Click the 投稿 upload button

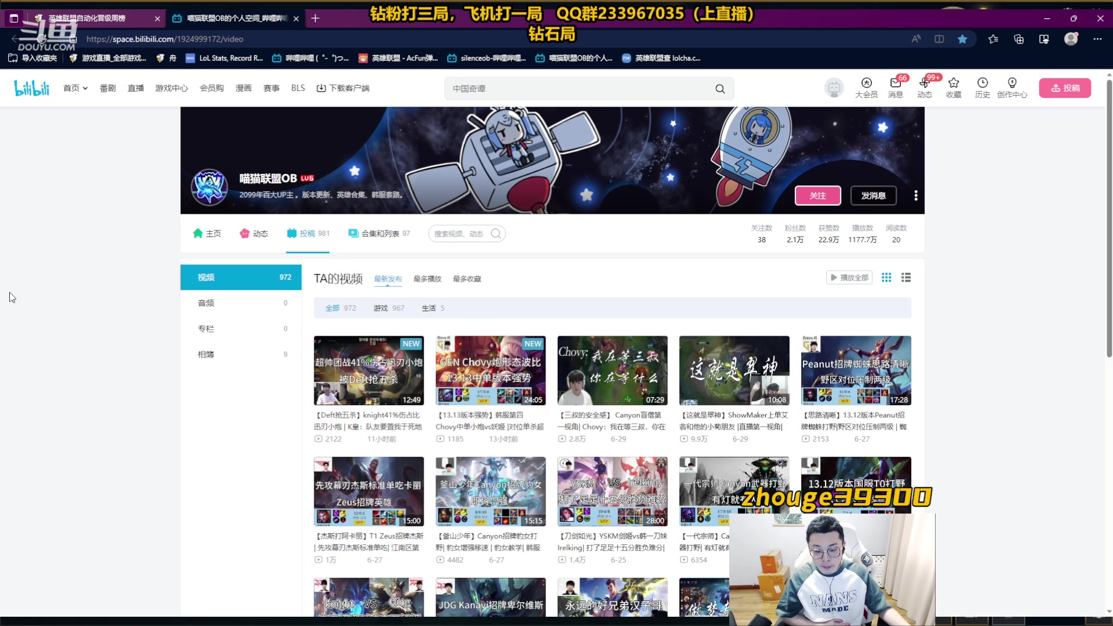pos(1065,88)
